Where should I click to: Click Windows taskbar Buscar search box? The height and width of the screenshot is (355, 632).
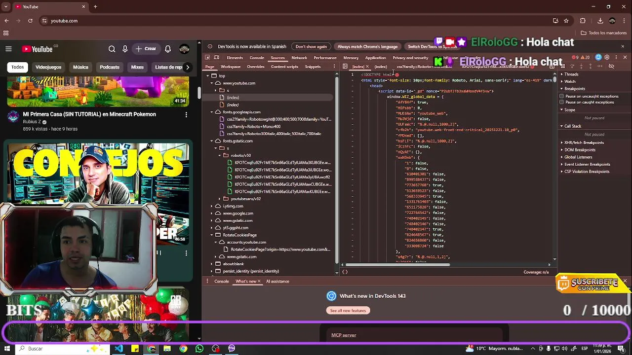click(x=62, y=349)
